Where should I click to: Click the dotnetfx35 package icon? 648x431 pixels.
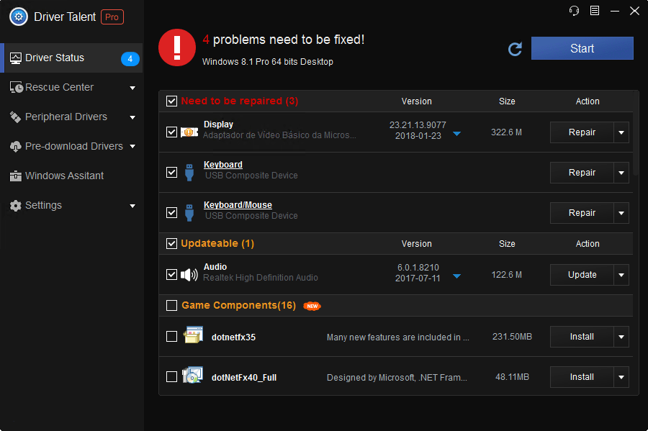tap(192, 336)
